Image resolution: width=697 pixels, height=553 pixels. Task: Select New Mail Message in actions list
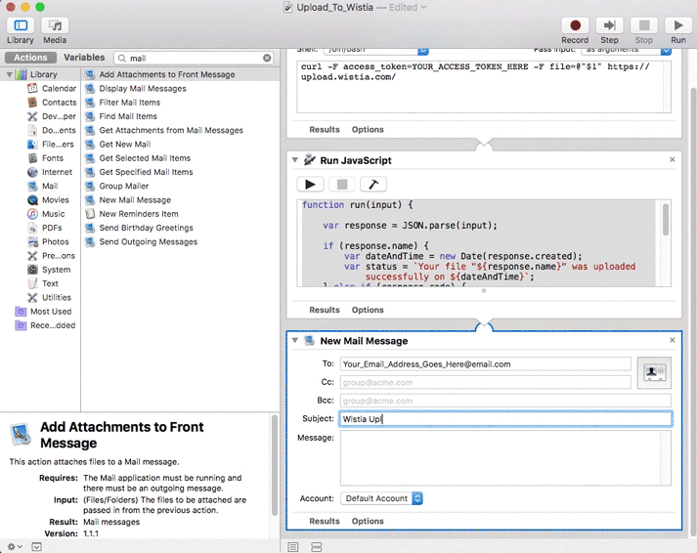[180, 200]
